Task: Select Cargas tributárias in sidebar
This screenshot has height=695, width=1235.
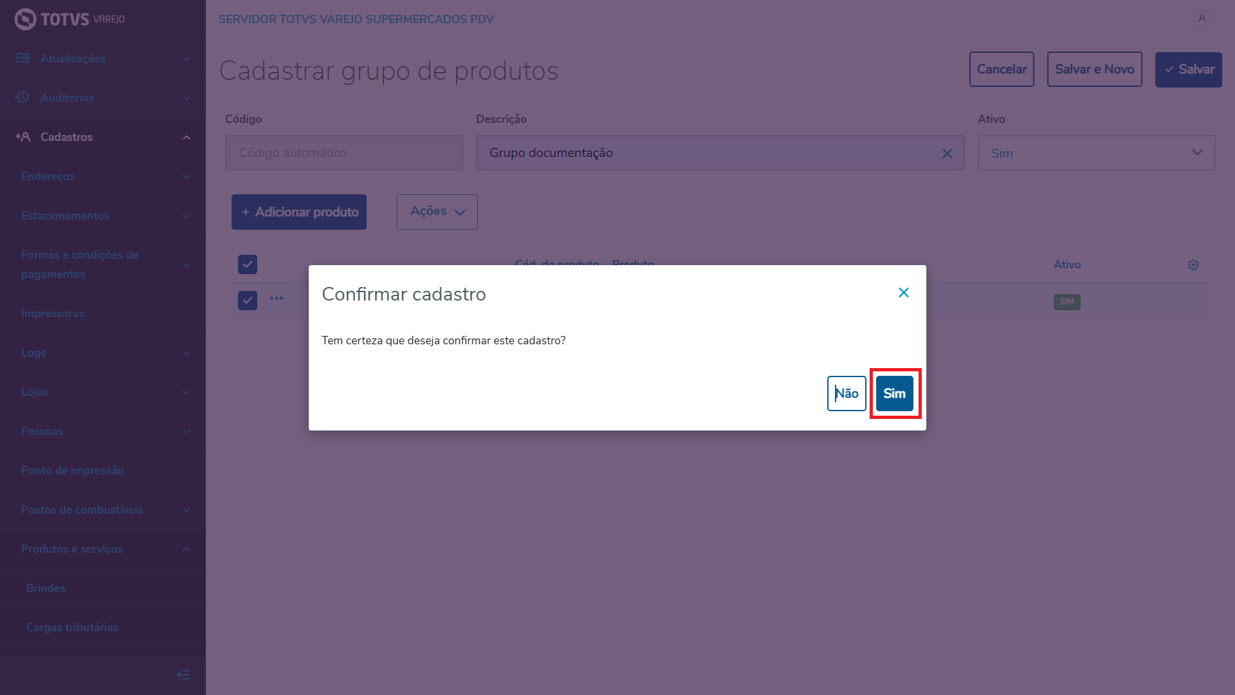Action: (x=72, y=627)
